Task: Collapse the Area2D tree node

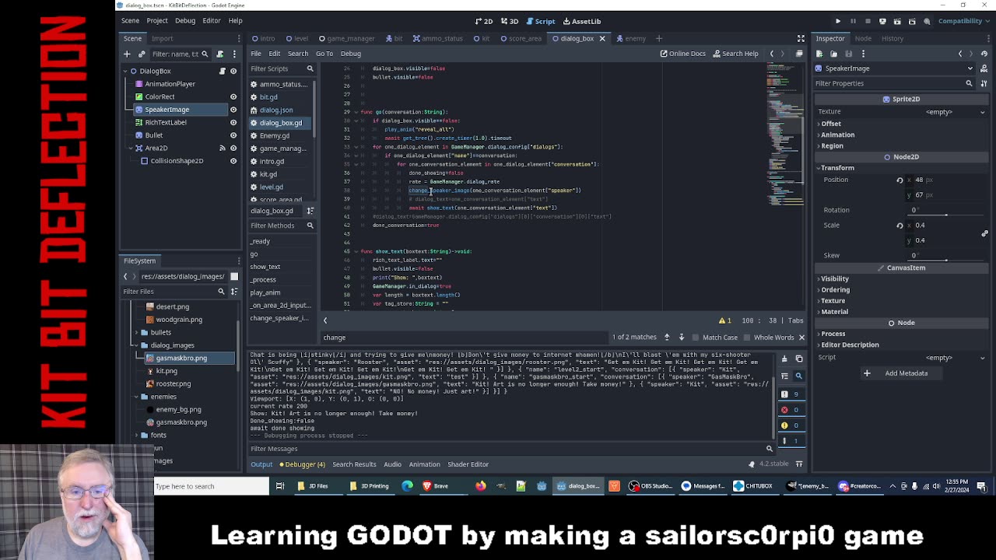Action: click(x=129, y=148)
